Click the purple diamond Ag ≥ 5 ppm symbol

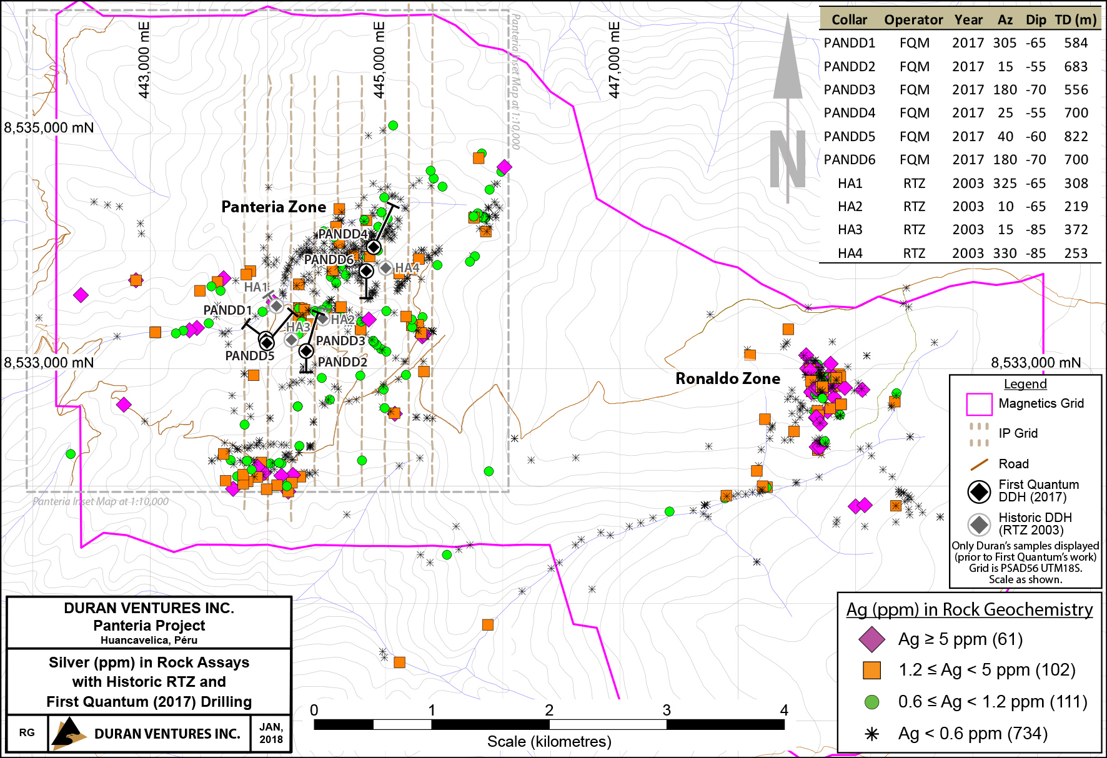(871, 639)
